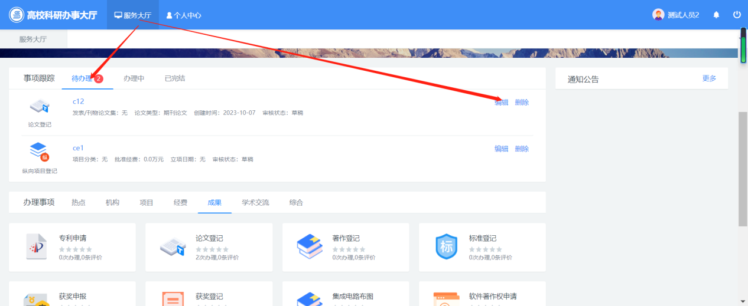Switch to the 办理中 tab
748x306 pixels.
[134, 78]
